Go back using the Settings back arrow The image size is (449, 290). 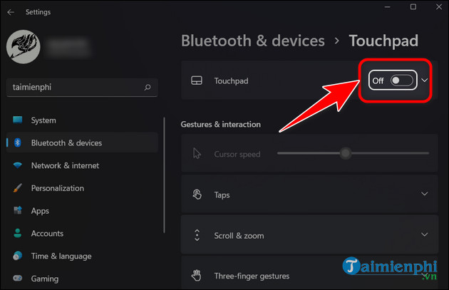click(x=11, y=12)
